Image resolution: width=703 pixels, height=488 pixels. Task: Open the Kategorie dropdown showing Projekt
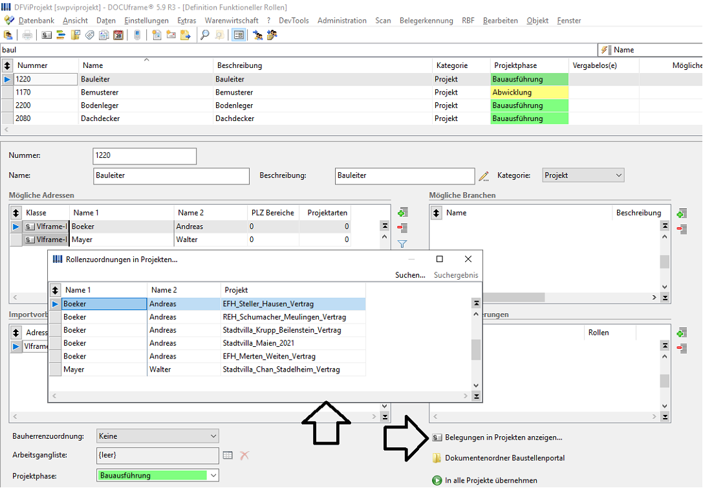pyautogui.click(x=583, y=175)
